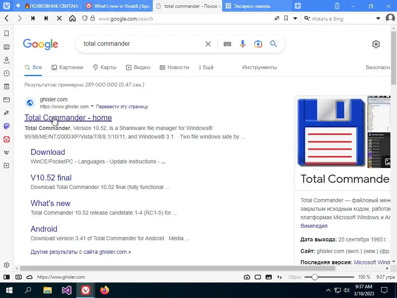Mute audio on the ПОЛКОВНИК СВИТАН tab

(x=18, y=6)
